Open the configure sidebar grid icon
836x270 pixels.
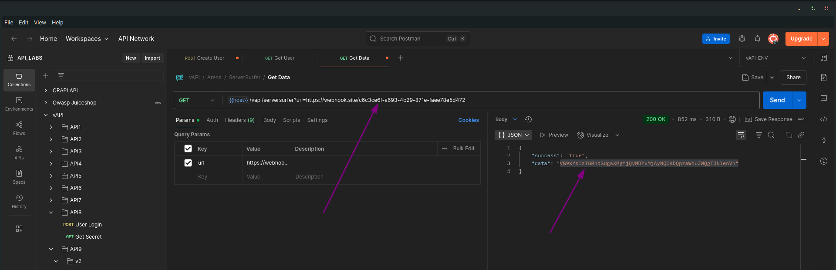point(19,229)
